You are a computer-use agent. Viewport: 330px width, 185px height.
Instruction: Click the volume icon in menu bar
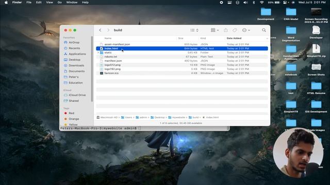(245, 3)
